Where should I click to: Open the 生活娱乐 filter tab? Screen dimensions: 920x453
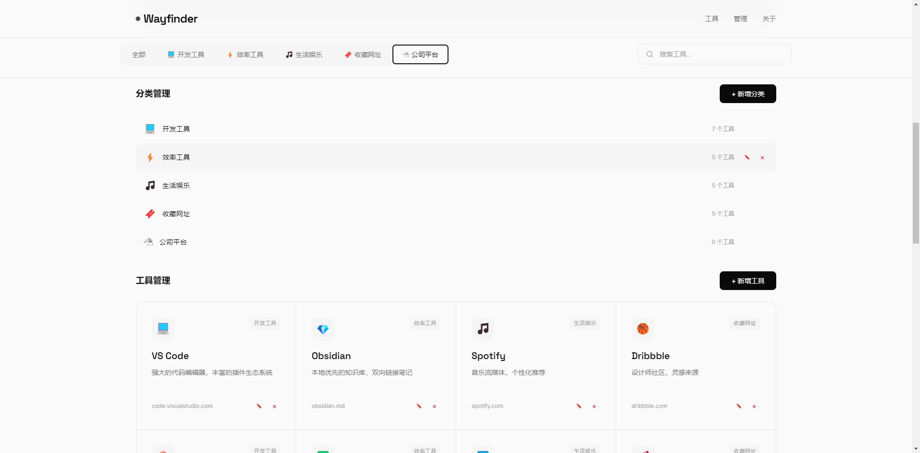point(304,55)
